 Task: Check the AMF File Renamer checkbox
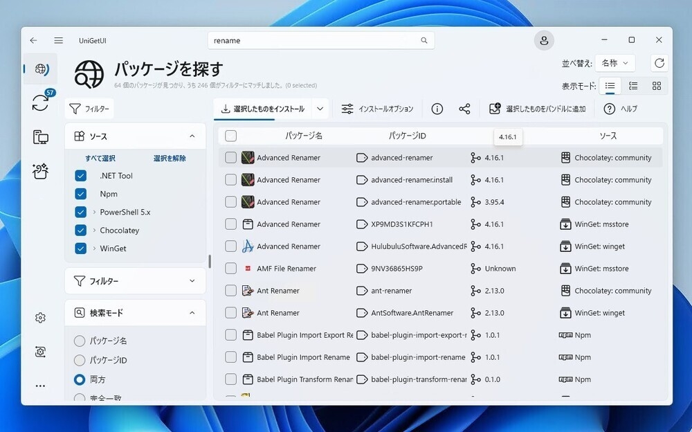(231, 268)
